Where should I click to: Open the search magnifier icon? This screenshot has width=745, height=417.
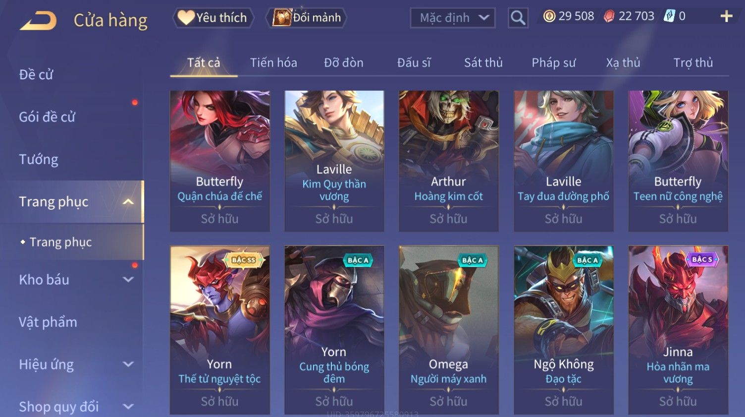pyautogui.click(x=518, y=18)
